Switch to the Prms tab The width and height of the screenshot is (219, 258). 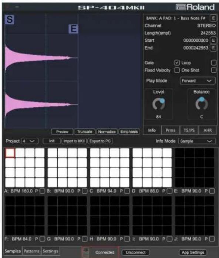[x=170, y=130]
